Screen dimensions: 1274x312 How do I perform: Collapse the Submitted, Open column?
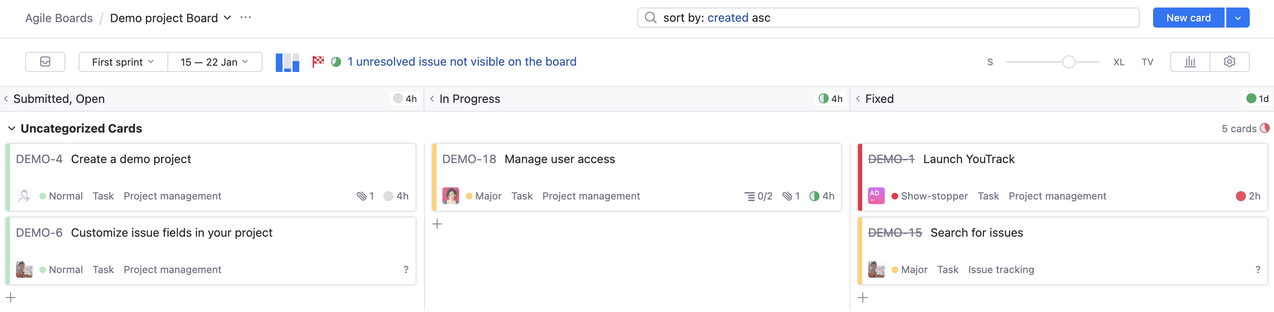pos(6,99)
